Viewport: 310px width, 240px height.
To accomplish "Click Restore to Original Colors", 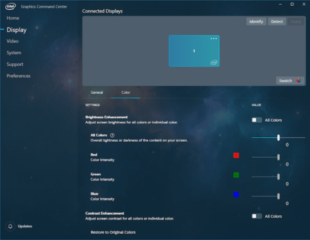I will click(113, 233).
